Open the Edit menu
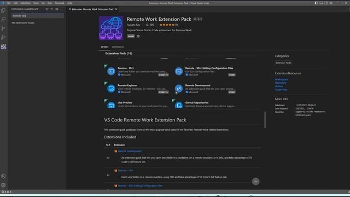350x197 pixels. point(15,3)
